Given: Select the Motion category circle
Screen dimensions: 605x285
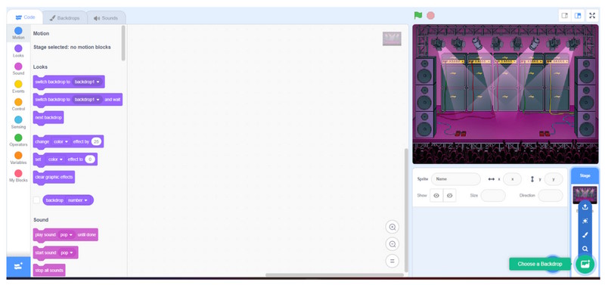Looking at the screenshot, I should click(x=18, y=30).
